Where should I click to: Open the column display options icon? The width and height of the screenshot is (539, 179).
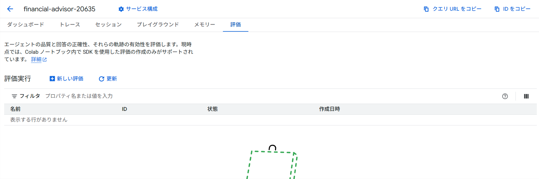(x=526, y=96)
